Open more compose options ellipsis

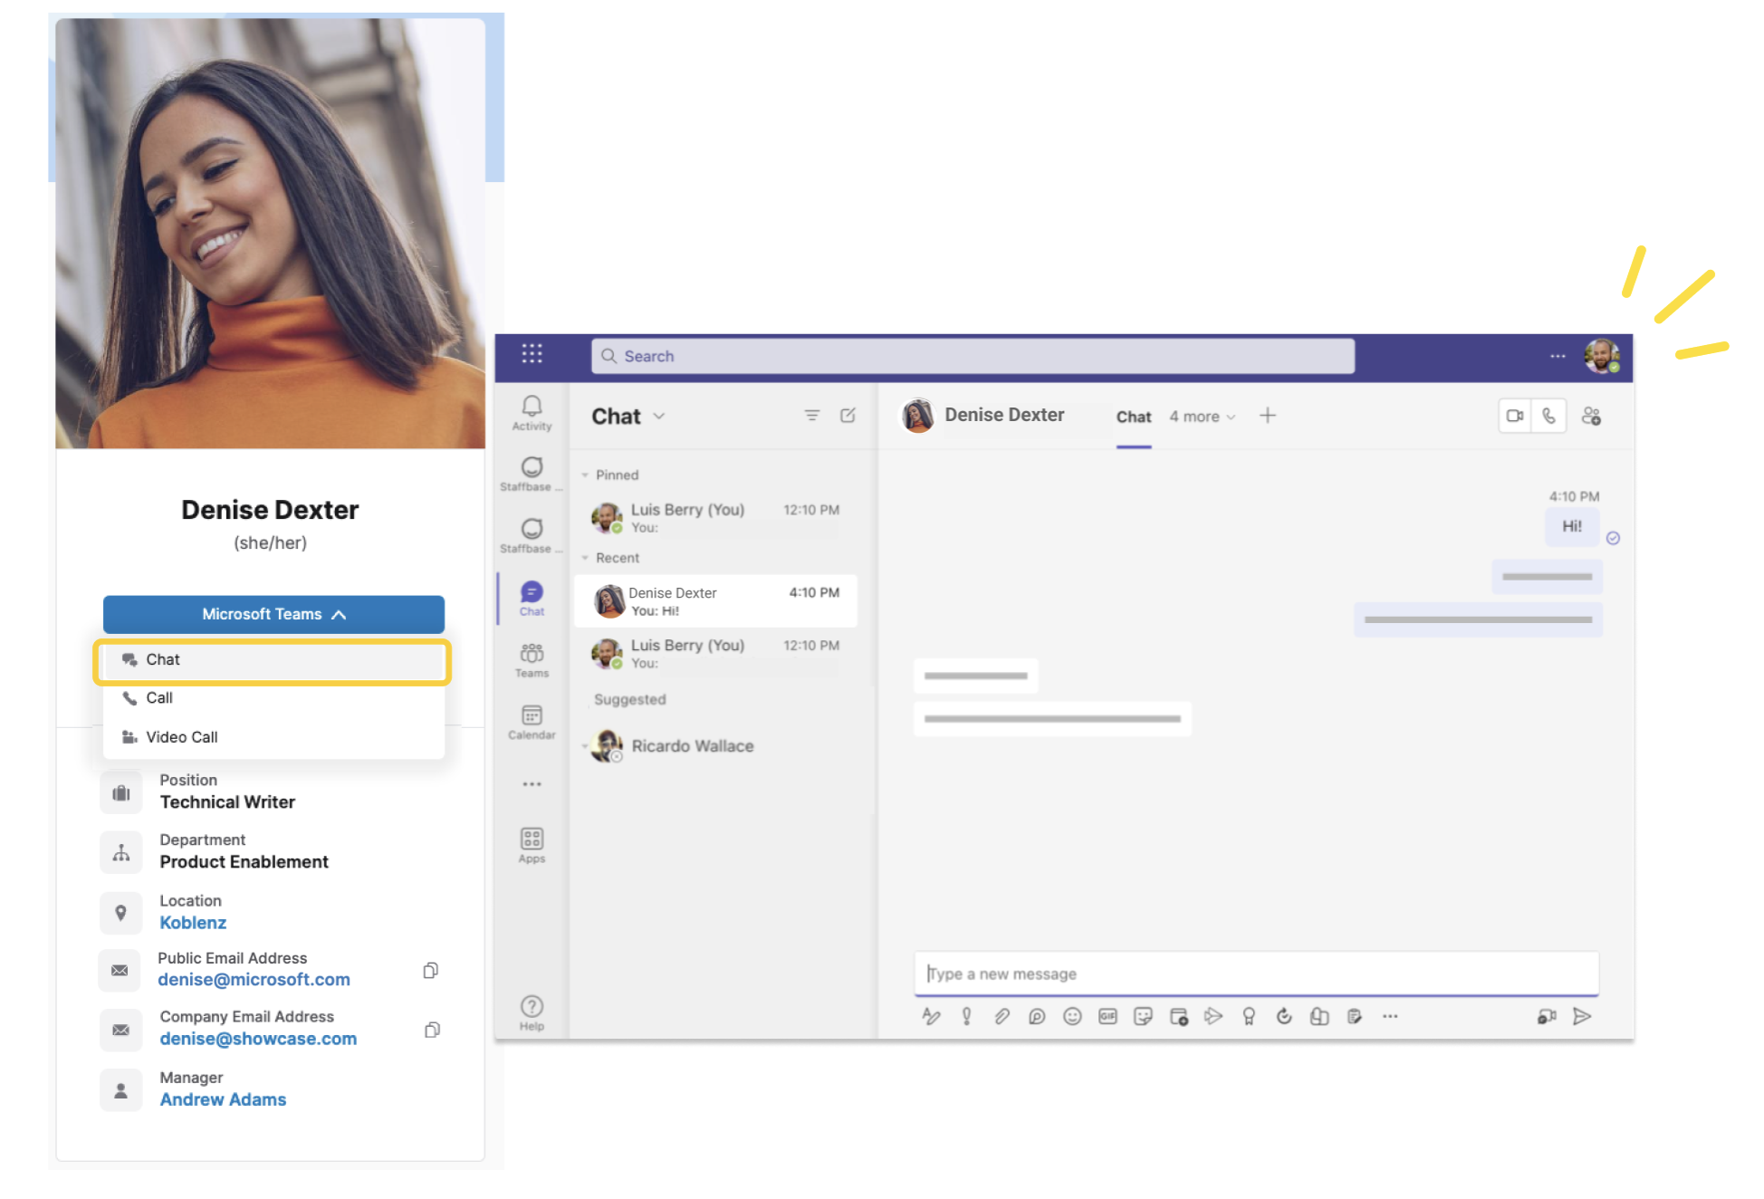tap(1390, 1016)
